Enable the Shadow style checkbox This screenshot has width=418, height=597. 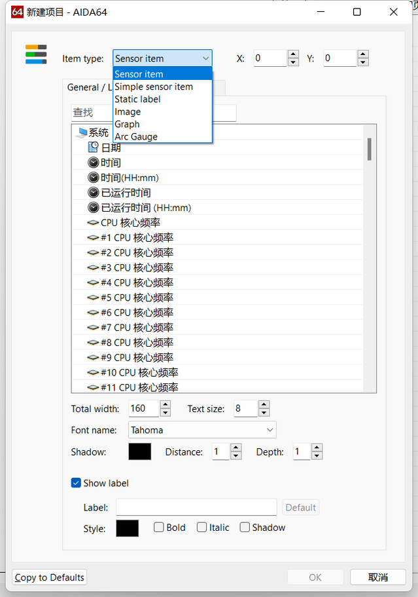[x=245, y=527]
